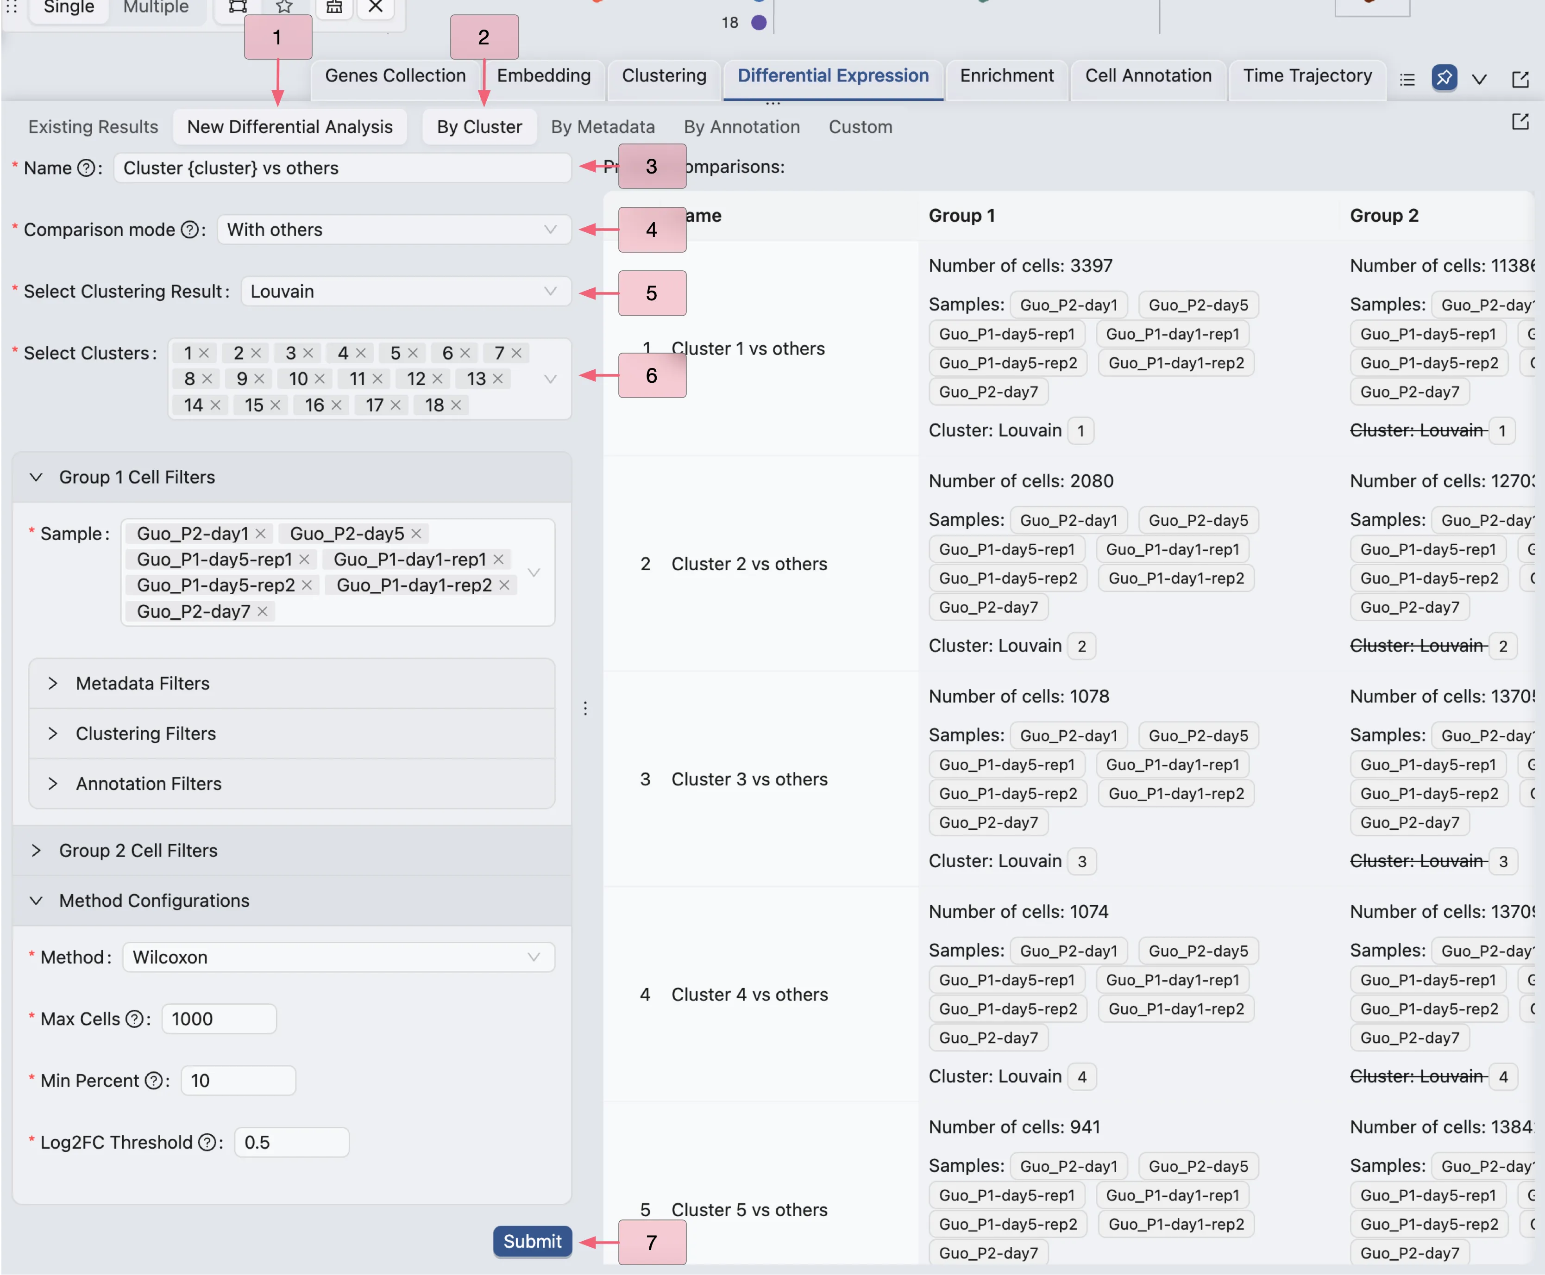1545x1275 pixels.
Task: Remove the Guo_P2-day7 sample tag
Action: point(263,611)
